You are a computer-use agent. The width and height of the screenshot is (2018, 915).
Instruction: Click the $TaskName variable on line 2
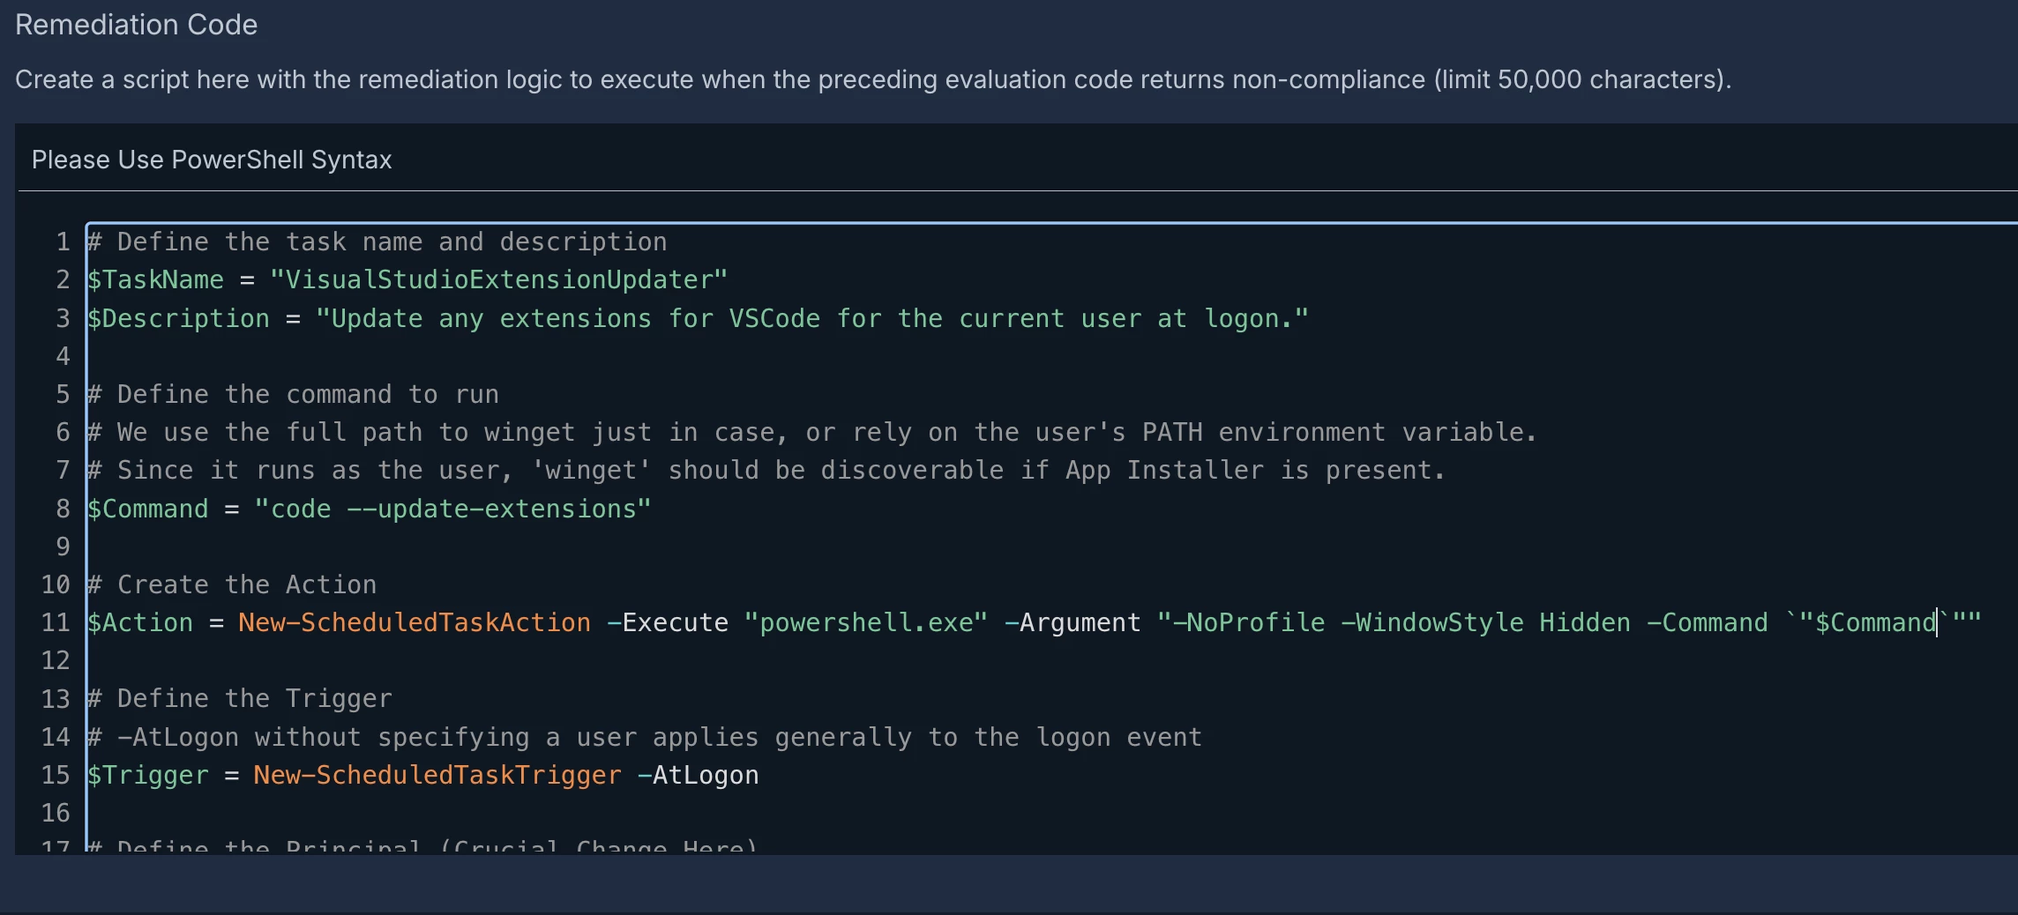(x=155, y=280)
